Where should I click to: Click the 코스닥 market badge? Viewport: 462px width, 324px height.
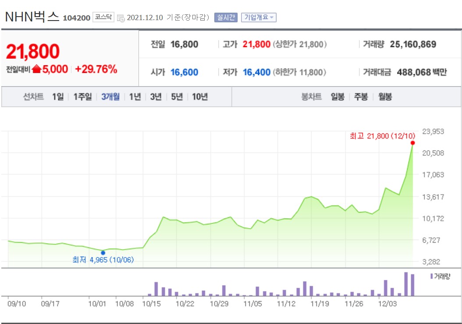pos(103,17)
